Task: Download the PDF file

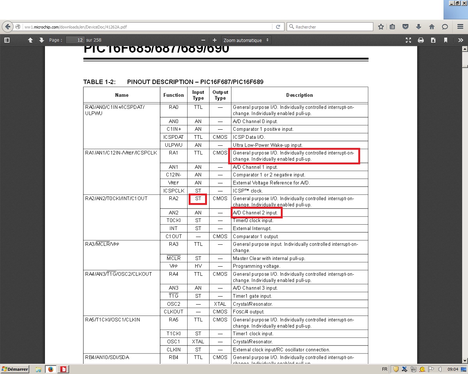Action: [433, 40]
